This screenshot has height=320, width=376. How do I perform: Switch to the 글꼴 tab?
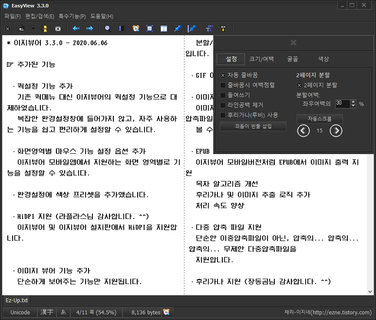pos(292,59)
